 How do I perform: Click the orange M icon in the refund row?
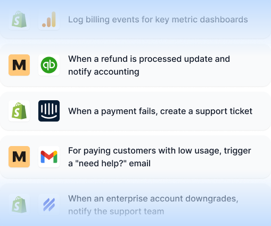[x=19, y=65]
